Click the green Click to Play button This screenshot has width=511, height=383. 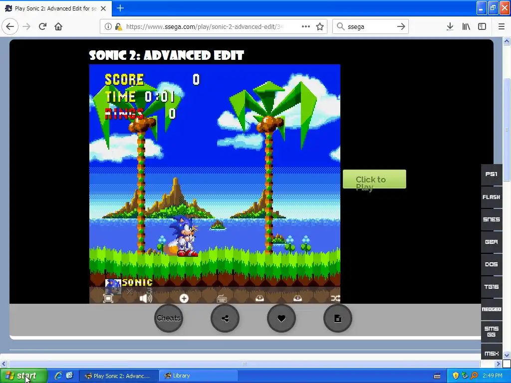pyautogui.click(x=374, y=179)
